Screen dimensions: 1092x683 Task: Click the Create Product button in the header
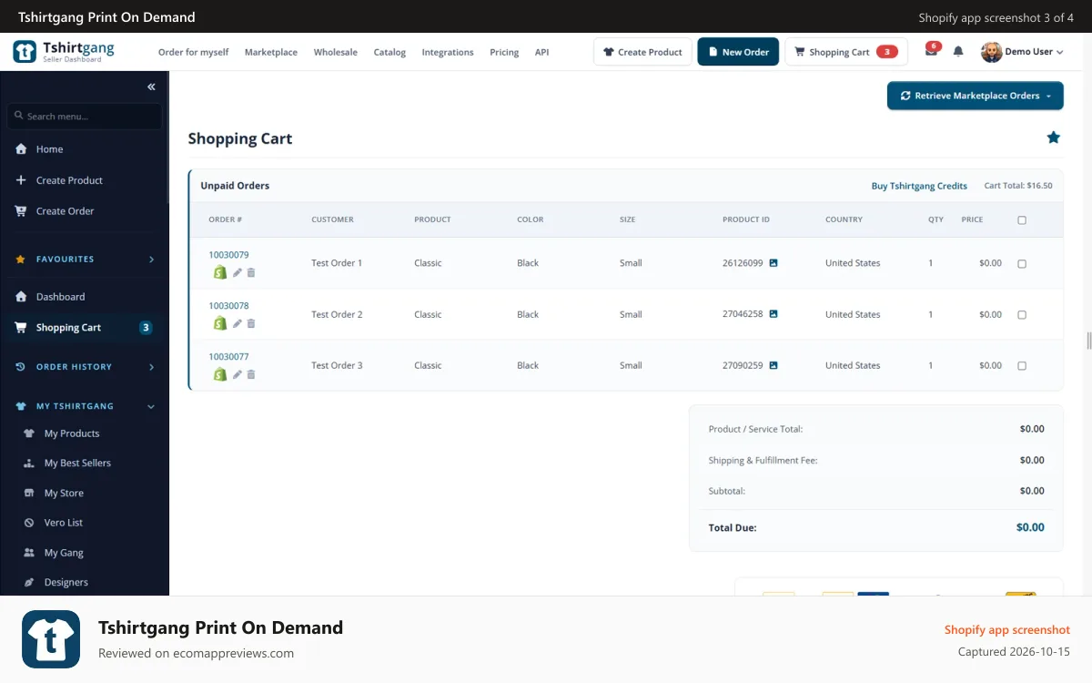click(642, 52)
